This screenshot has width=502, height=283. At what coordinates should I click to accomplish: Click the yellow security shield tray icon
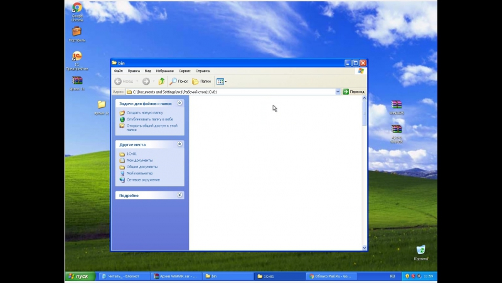[x=407, y=276]
